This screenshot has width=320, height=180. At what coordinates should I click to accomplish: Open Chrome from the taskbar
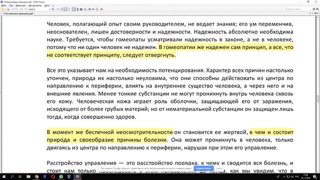[36, 176]
